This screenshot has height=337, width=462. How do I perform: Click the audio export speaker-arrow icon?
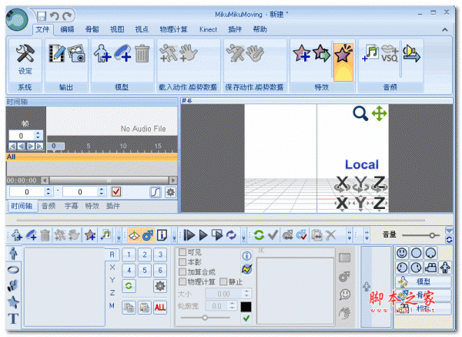click(411, 53)
